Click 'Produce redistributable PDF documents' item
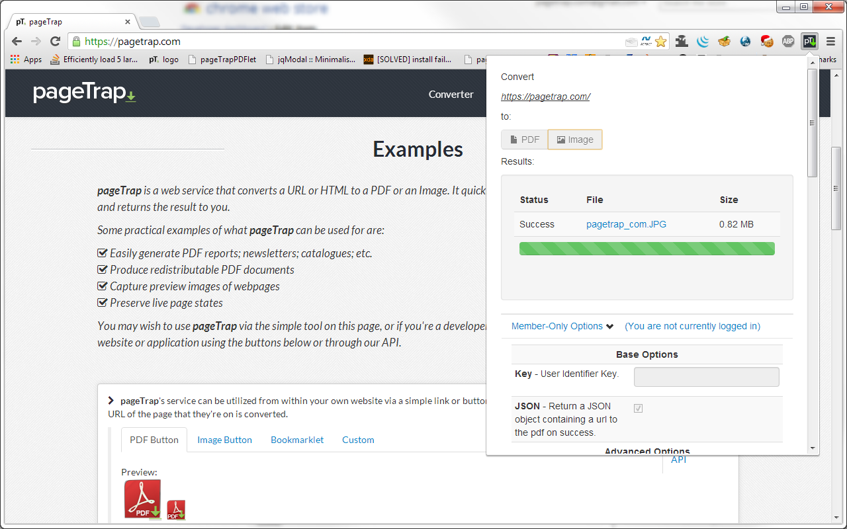Viewport: 847px width, 529px height. pyautogui.click(x=202, y=270)
